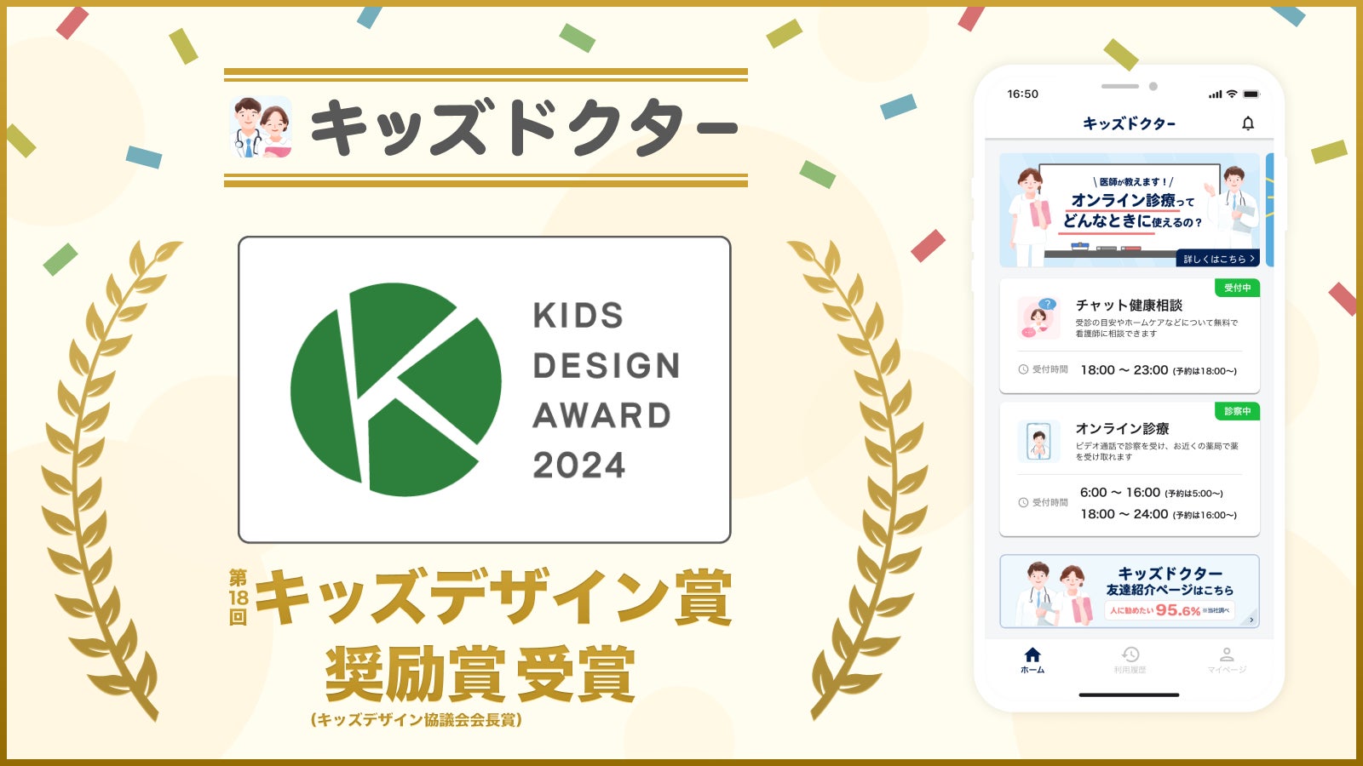The height and width of the screenshot is (766, 1363).
Task: Tap the 友達紹介ページはこちら banner text
Action: tap(1169, 590)
